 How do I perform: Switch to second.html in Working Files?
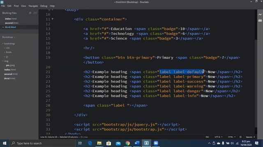(x=12, y=23)
